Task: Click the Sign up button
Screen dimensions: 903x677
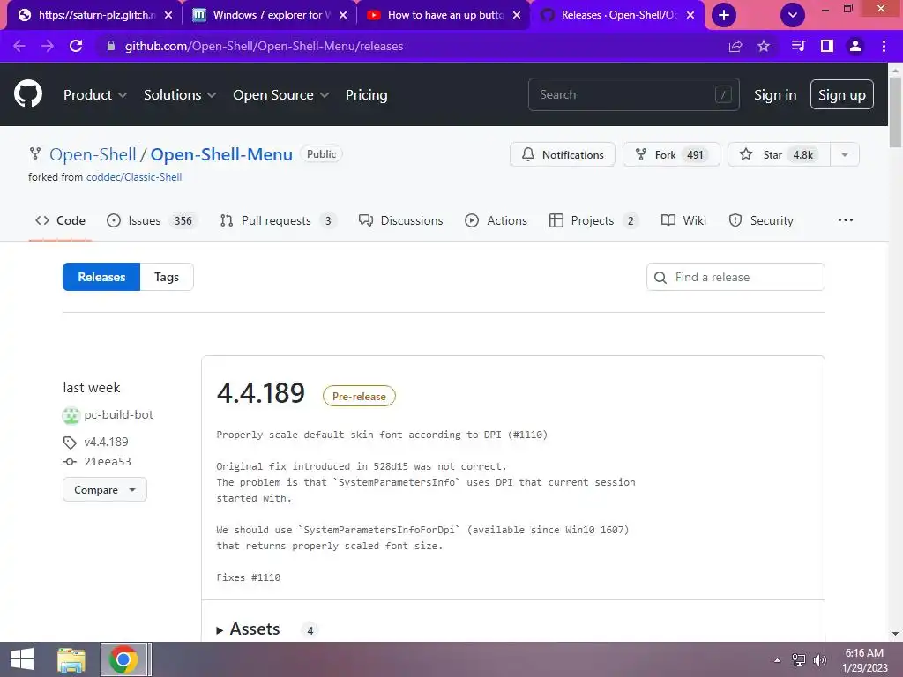Action: (842, 94)
